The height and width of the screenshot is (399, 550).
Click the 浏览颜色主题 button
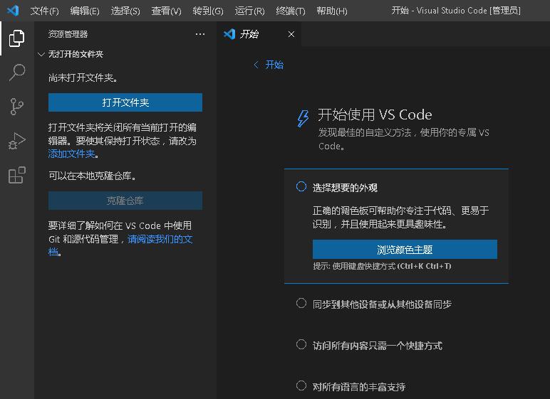pyautogui.click(x=405, y=250)
